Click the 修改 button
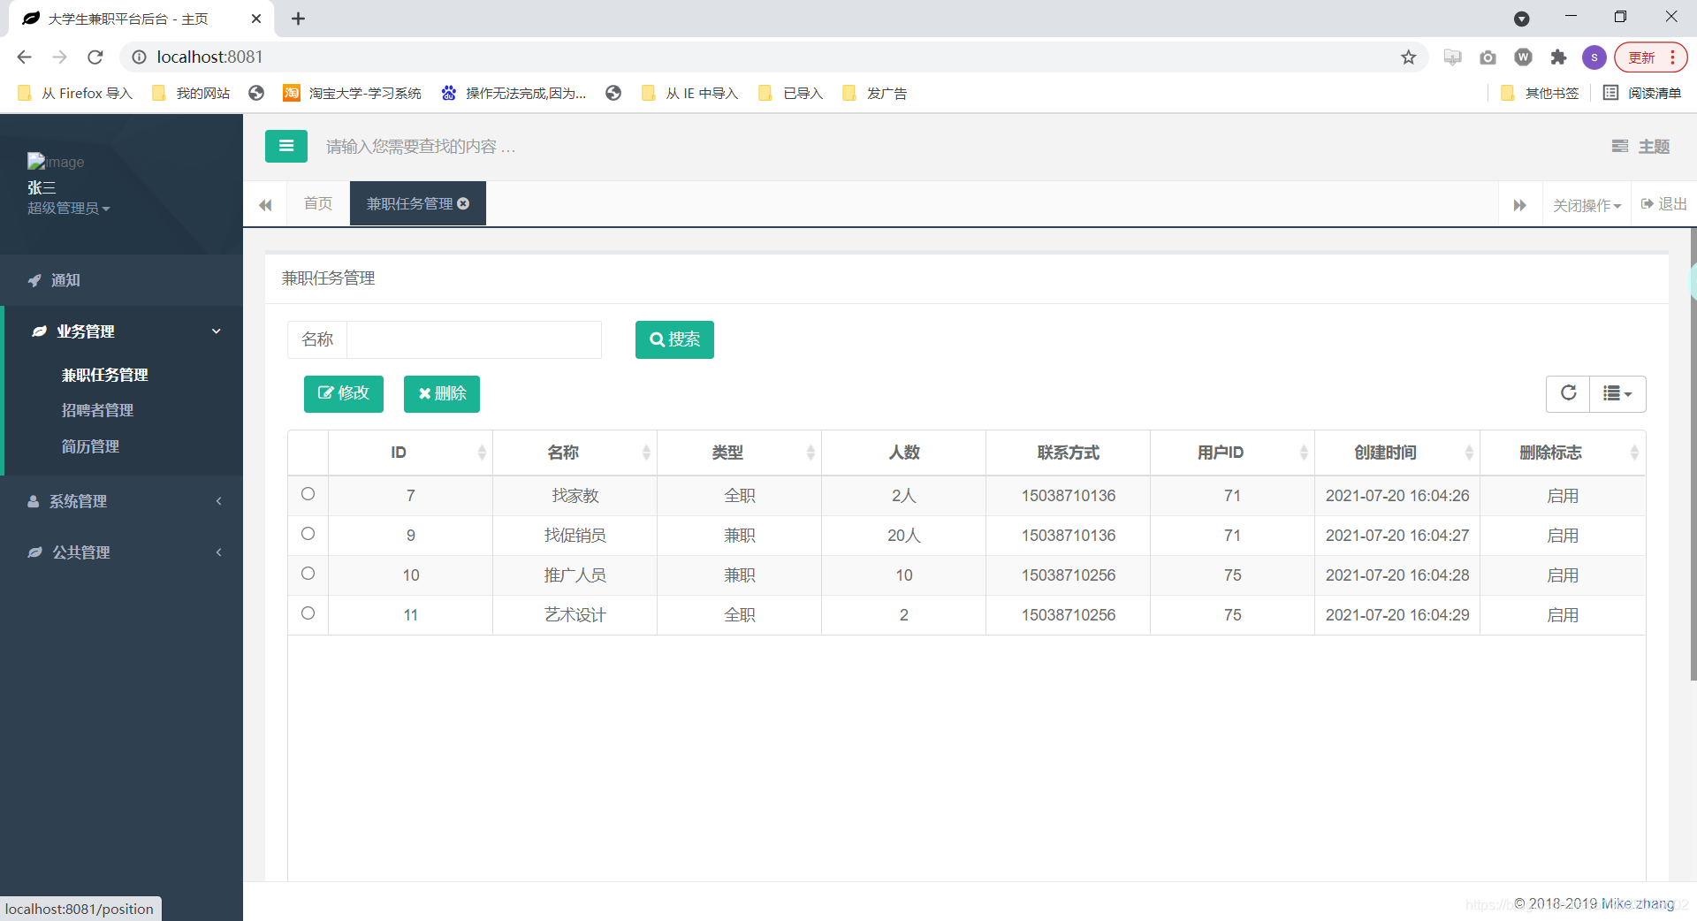Viewport: 1697px width, 921px height. click(344, 393)
